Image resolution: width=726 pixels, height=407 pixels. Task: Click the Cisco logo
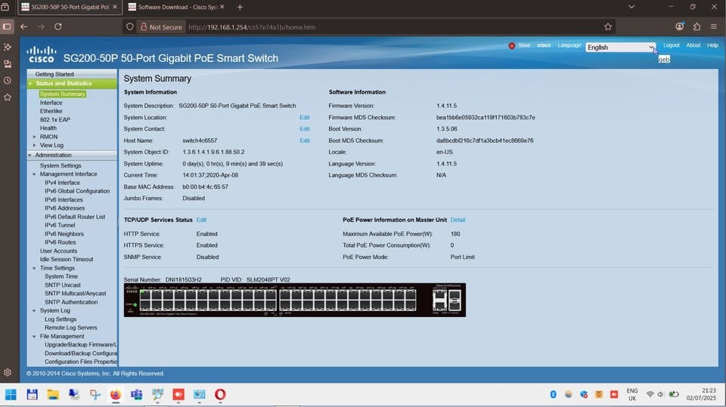[41, 54]
